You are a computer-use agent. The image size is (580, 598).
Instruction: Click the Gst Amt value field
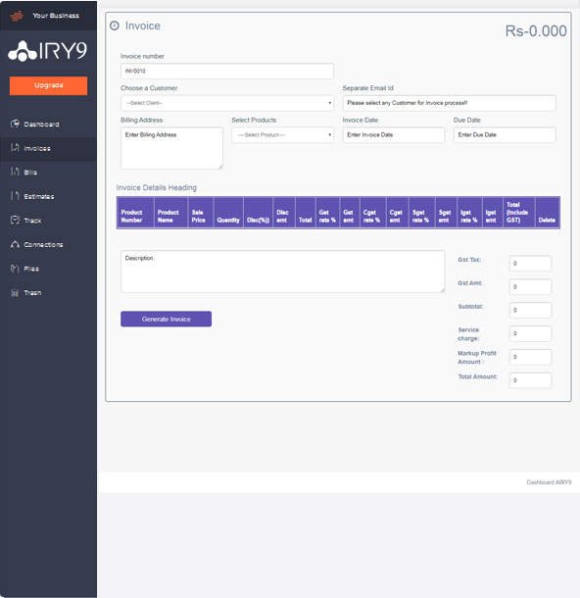[x=530, y=287]
